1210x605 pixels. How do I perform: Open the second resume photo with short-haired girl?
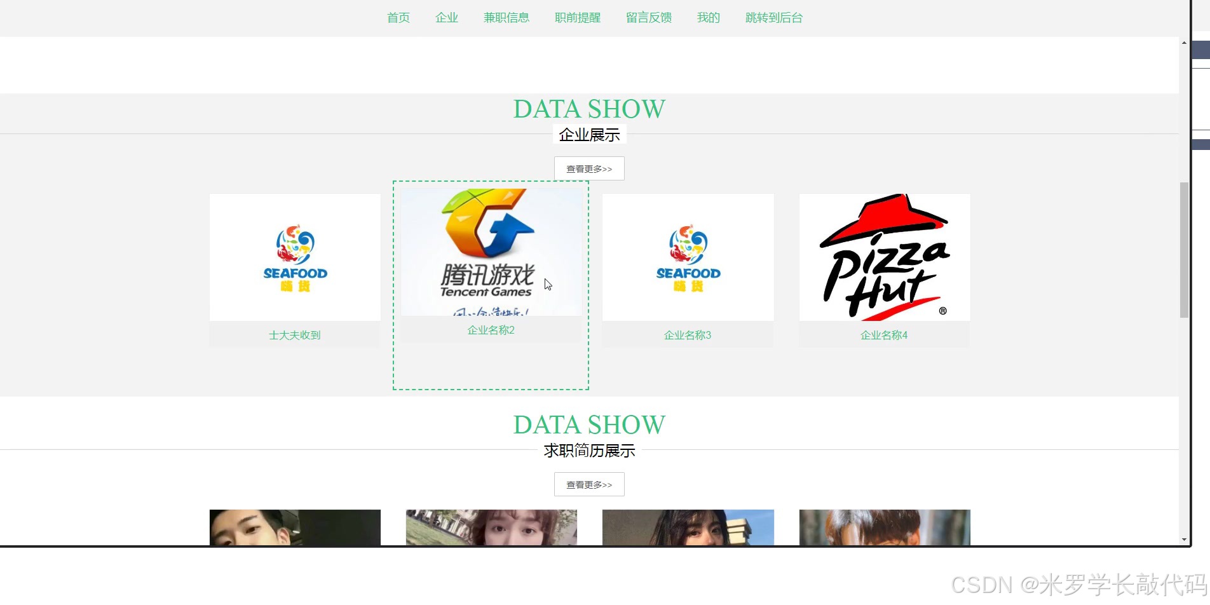(x=491, y=527)
